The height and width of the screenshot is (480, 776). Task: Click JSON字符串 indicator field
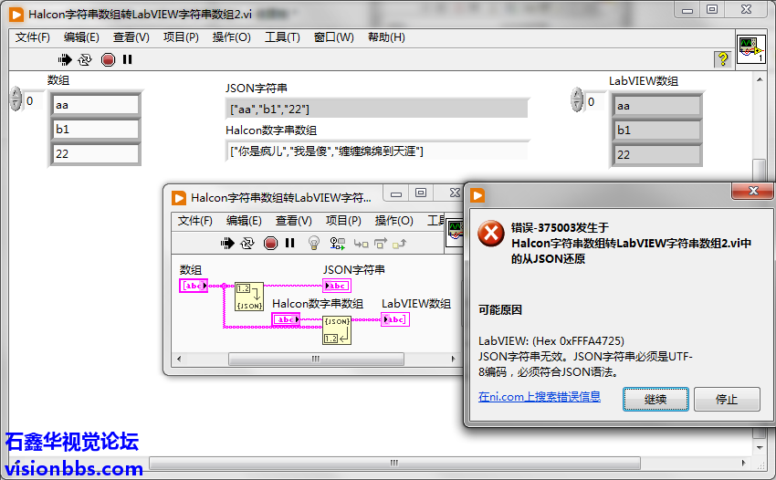(x=377, y=109)
